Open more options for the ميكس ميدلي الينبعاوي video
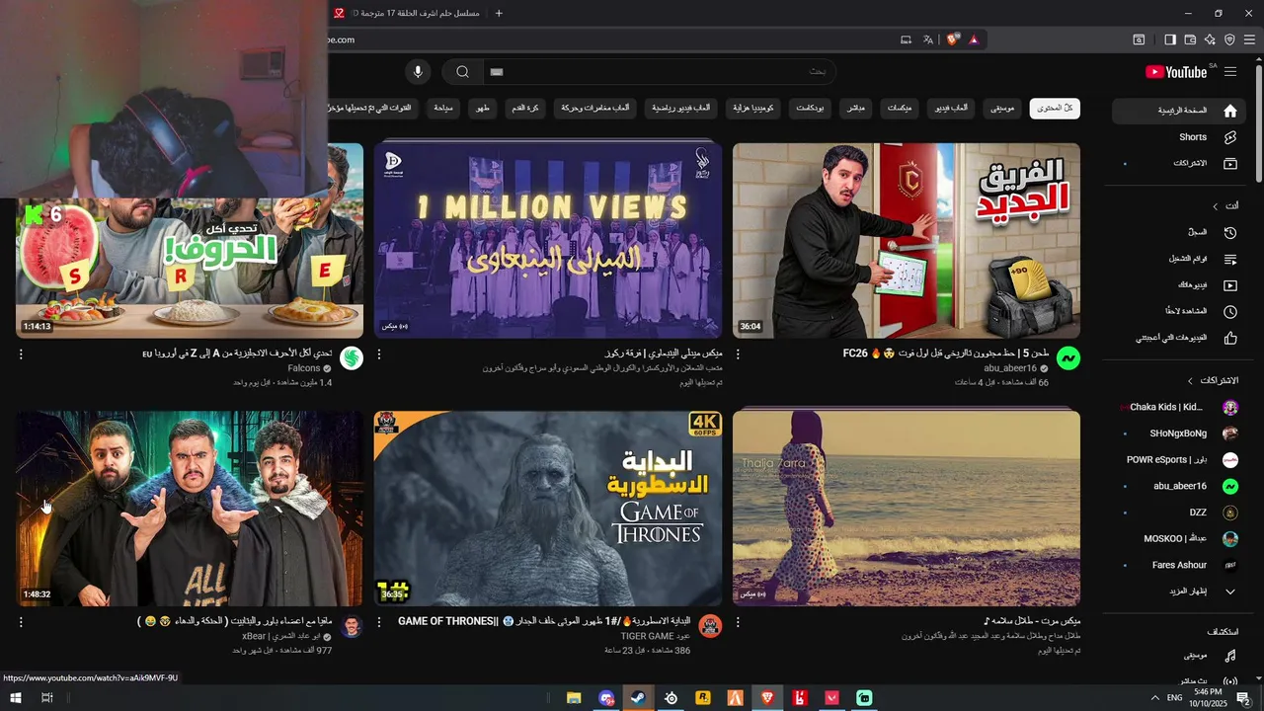The image size is (1264, 711). (x=379, y=354)
